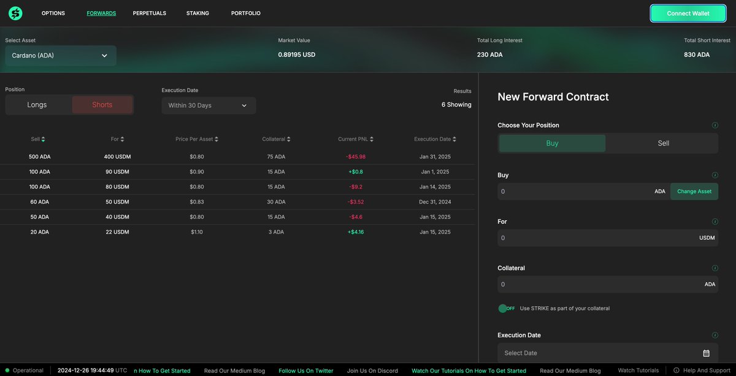Click the Strike logo icon
The width and height of the screenshot is (736, 376).
pyautogui.click(x=15, y=13)
